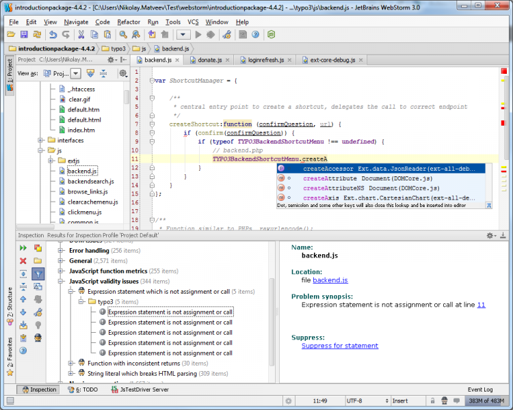Collapse JavaScript validity issues group

(60, 281)
